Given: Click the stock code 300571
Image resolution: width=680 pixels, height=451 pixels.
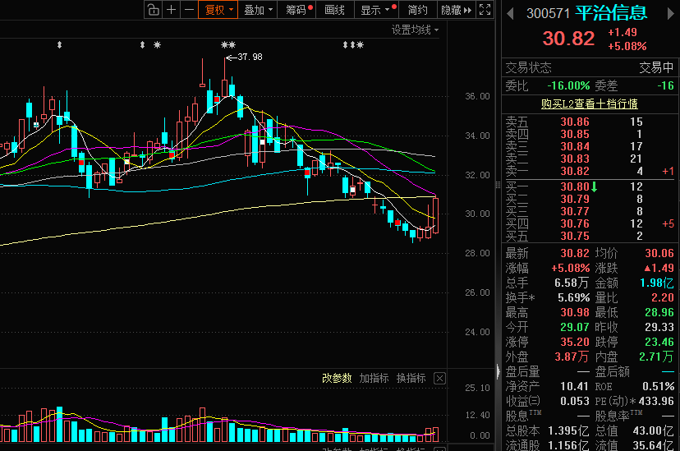Looking at the screenshot, I should click(548, 13).
